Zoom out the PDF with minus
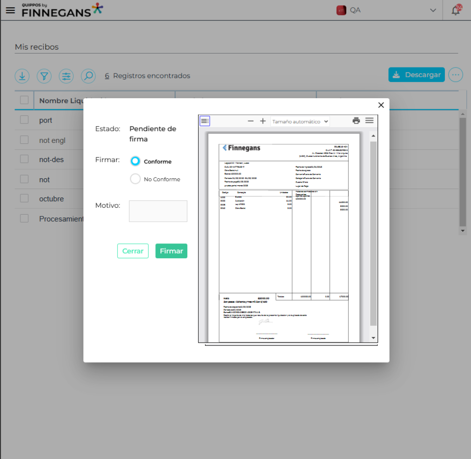This screenshot has height=459, width=471. pyautogui.click(x=251, y=121)
